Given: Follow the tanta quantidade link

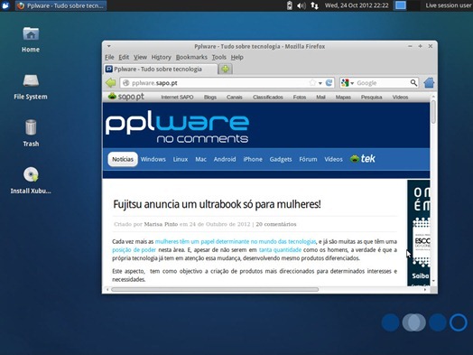Looking at the screenshot, I should coord(280,249).
